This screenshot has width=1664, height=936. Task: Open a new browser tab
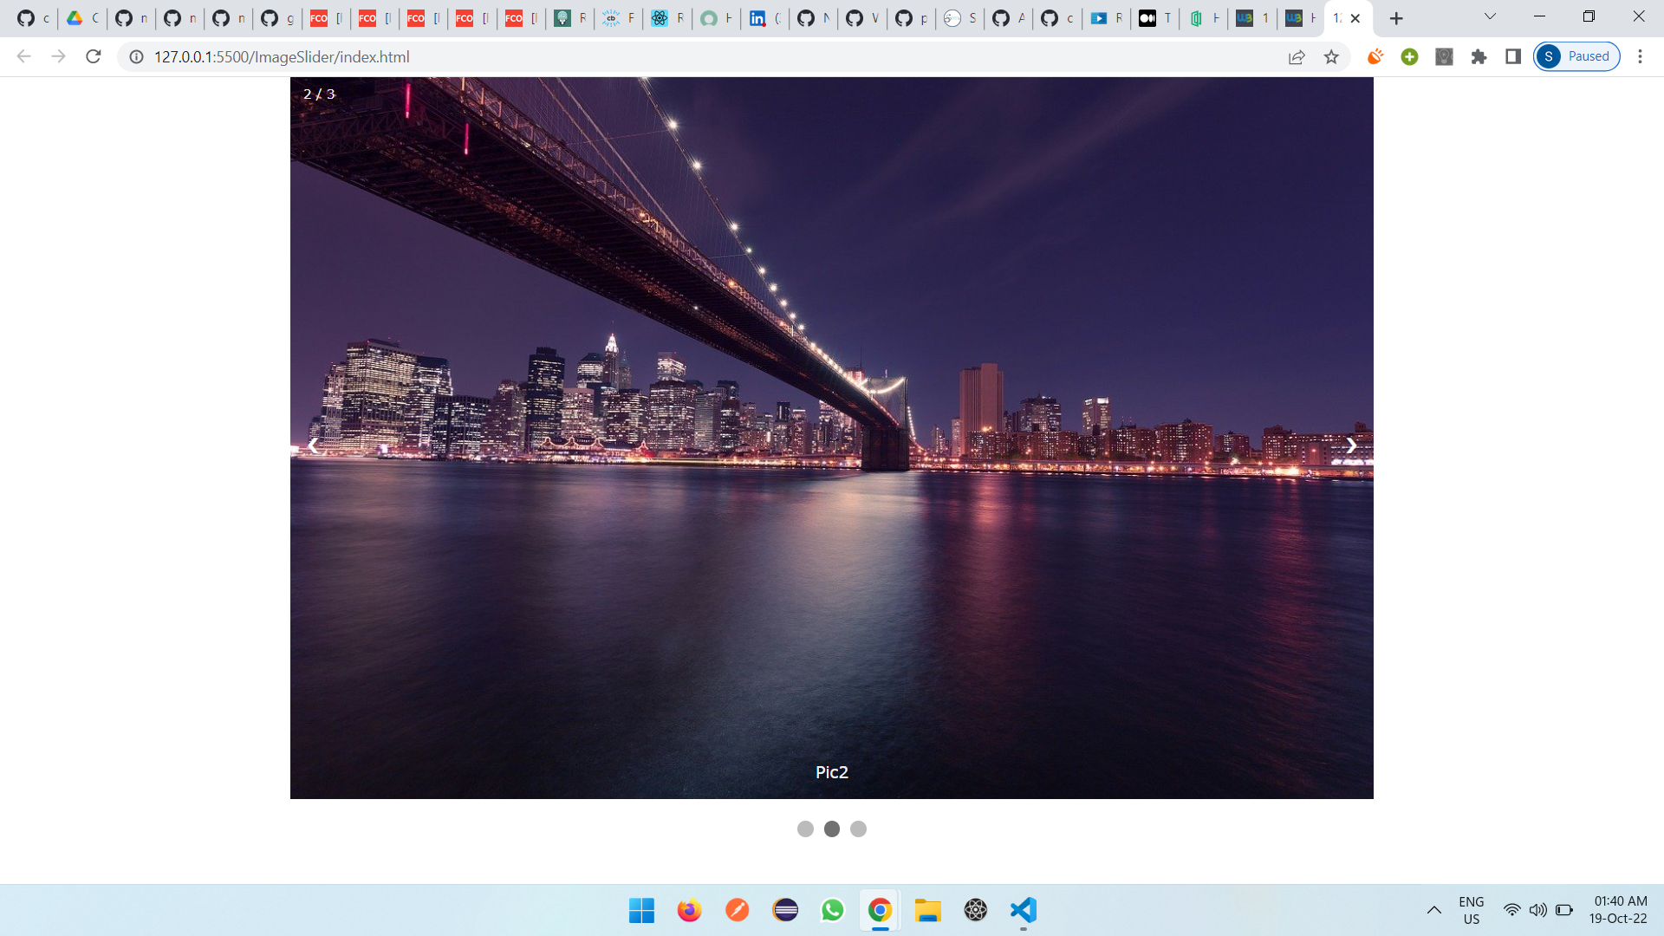tap(1396, 18)
